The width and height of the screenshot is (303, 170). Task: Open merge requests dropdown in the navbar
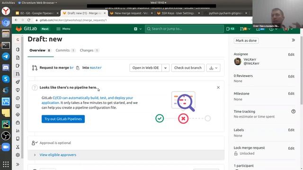point(245,29)
